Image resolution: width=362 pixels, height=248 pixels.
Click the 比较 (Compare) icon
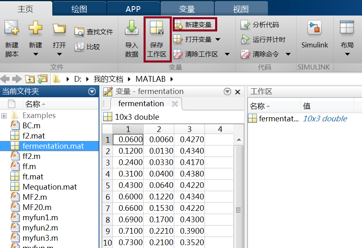(85, 46)
